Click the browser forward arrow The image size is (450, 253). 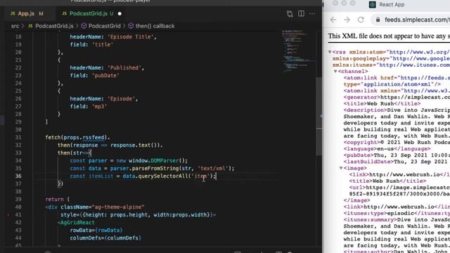click(347, 20)
